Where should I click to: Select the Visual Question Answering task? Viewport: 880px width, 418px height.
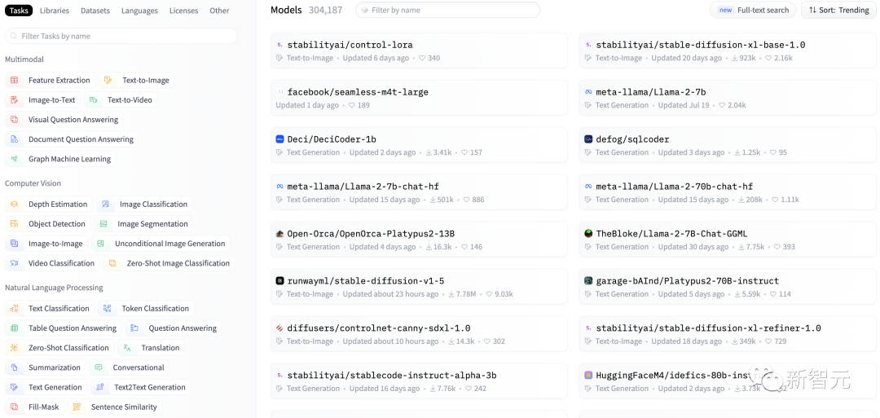[x=73, y=120]
